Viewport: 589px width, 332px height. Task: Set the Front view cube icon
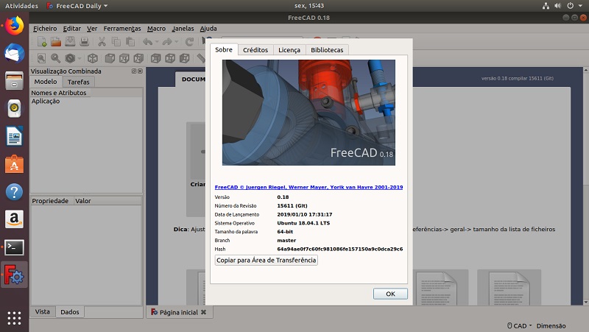click(x=110, y=58)
